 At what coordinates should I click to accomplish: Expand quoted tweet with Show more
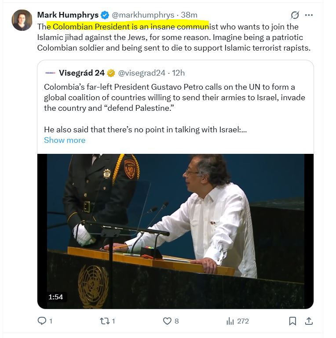(65, 140)
